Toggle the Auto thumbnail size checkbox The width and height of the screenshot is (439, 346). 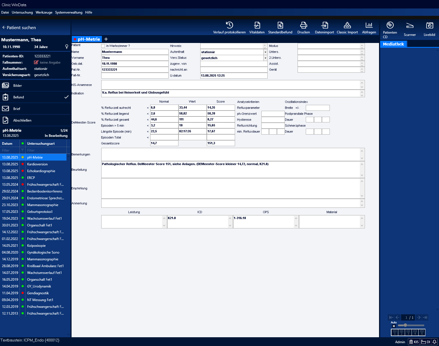[394, 326]
